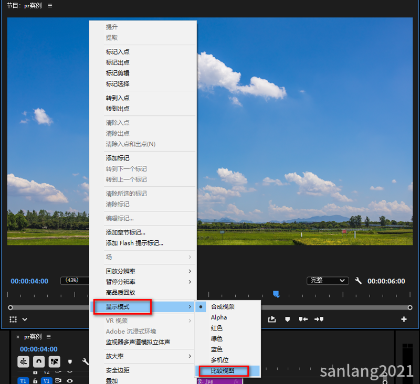Open the program monitor settings wrench icon

click(358, 281)
